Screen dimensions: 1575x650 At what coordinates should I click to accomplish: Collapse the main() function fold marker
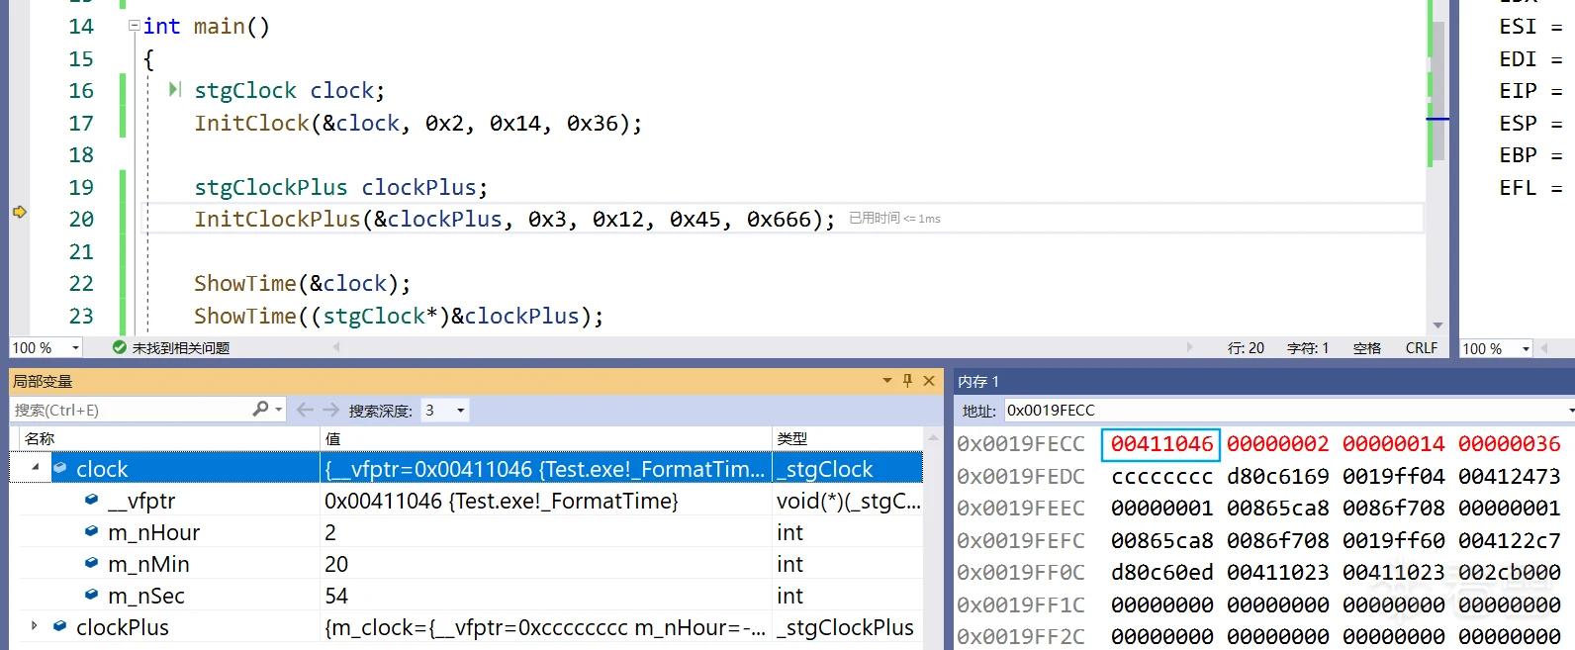point(134,26)
